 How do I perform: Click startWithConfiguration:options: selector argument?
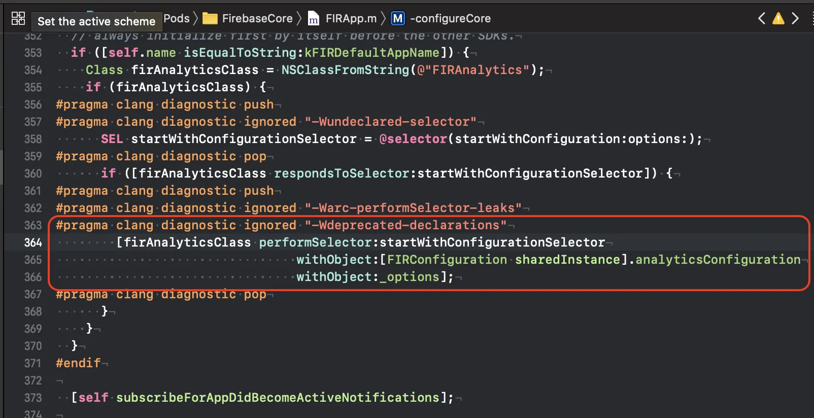point(571,139)
